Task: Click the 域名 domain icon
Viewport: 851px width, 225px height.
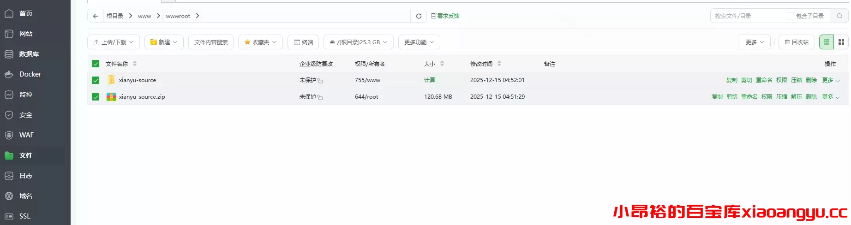Action: (x=9, y=196)
